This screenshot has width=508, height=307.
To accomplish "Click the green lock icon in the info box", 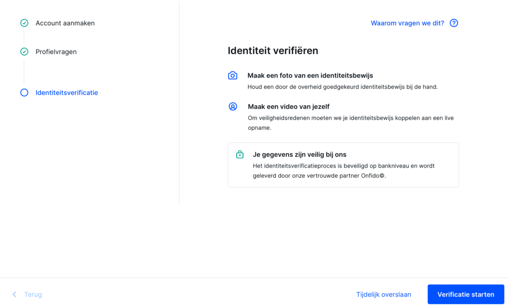I will click(x=240, y=154).
